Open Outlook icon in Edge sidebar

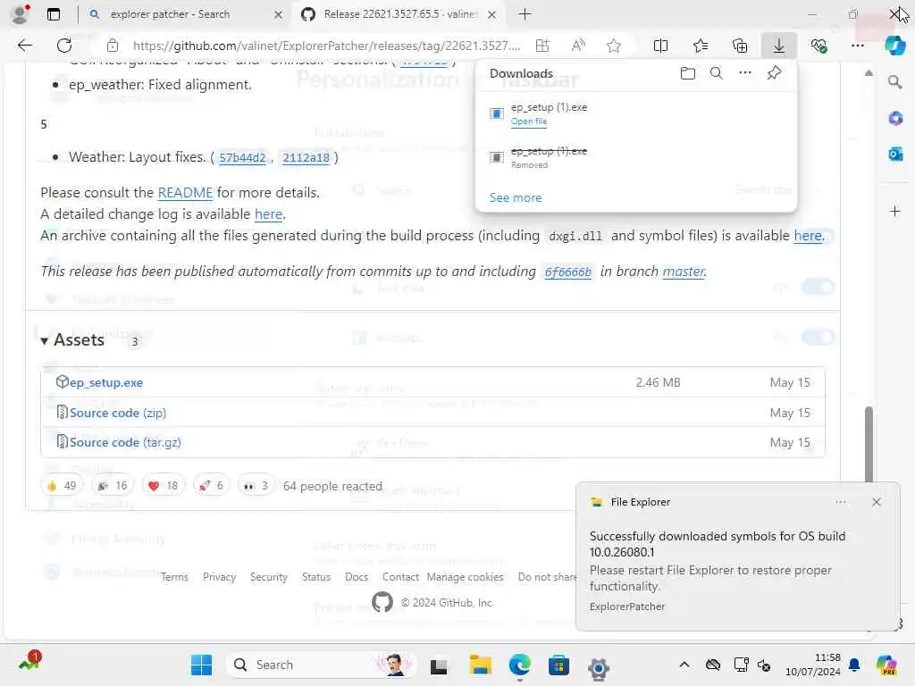895,154
